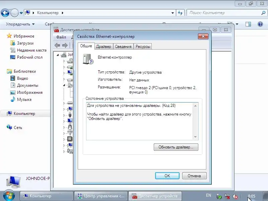Switch to the Ресурсы tab
The height and width of the screenshot is (201, 268).
143,47
